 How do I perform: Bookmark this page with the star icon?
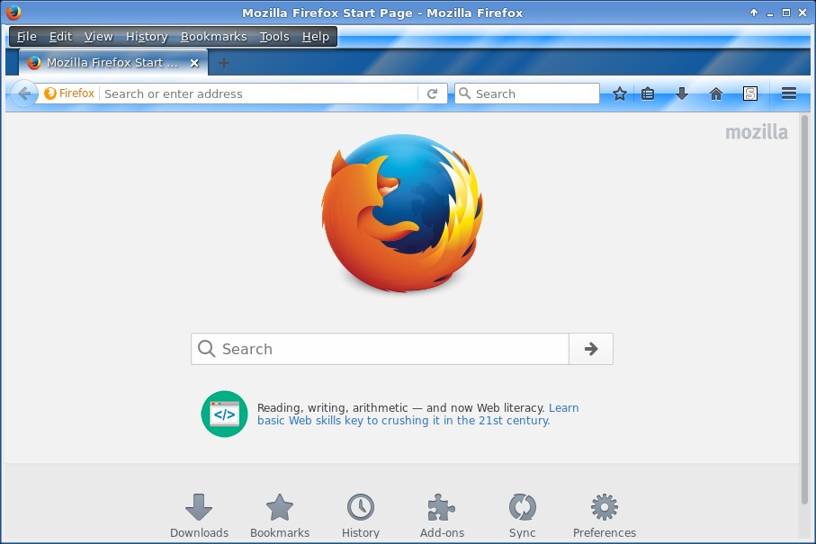[619, 94]
